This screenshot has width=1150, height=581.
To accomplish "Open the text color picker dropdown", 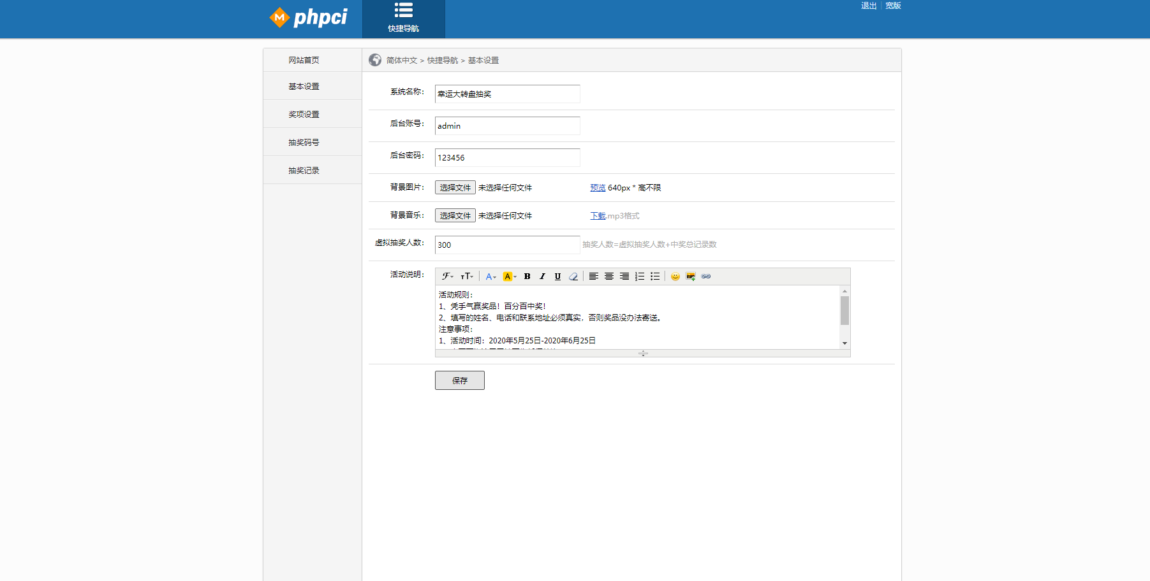I will pos(490,276).
